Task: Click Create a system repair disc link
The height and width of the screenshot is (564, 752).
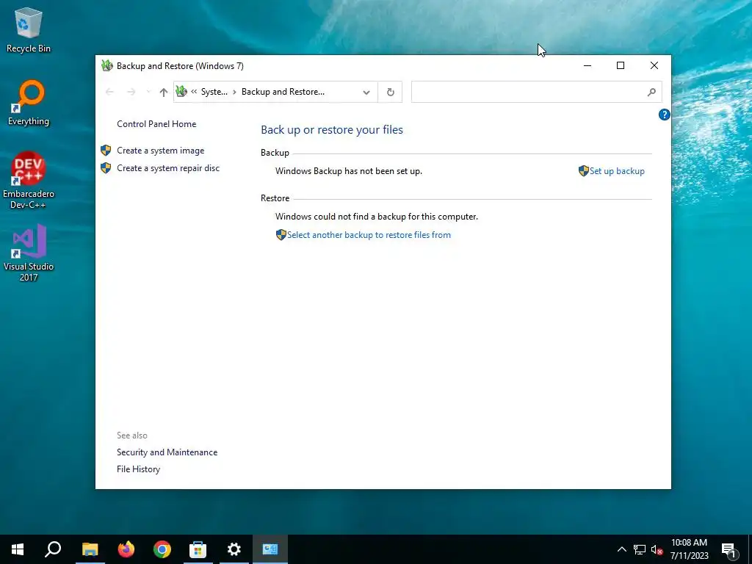Action: (x=168, y=168)
